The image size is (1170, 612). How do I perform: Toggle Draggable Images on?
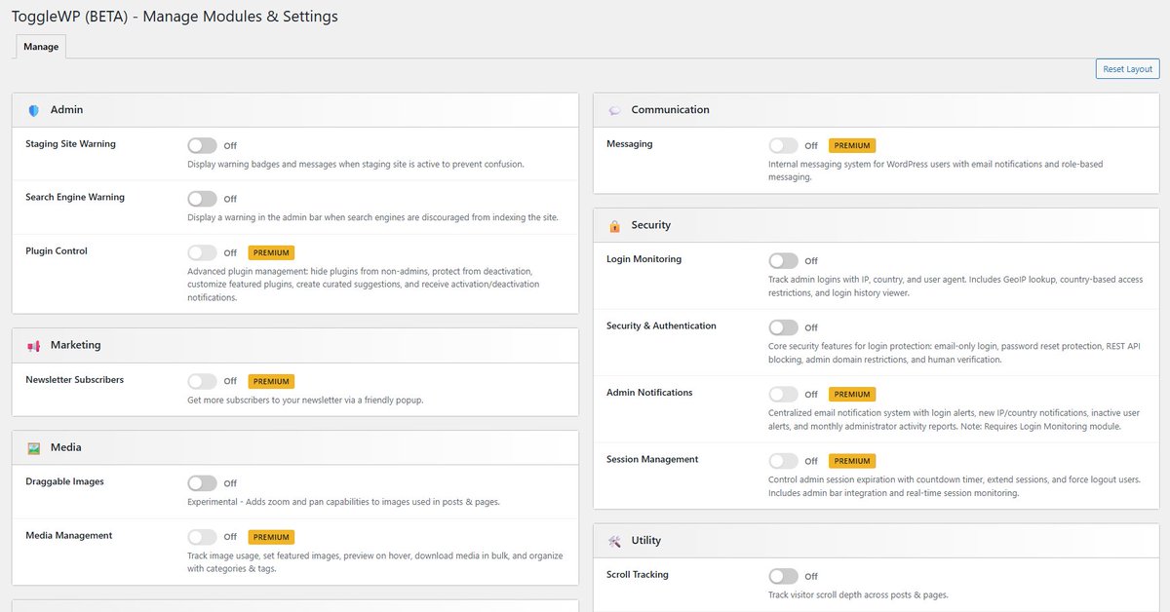[202, 482]
